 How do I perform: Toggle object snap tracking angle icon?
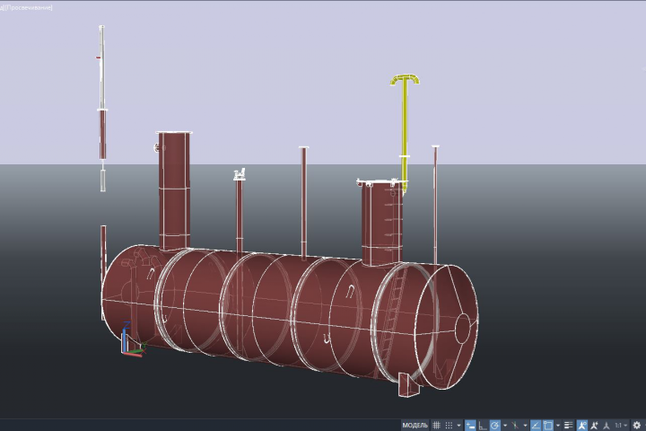click(x=536, y=426)
